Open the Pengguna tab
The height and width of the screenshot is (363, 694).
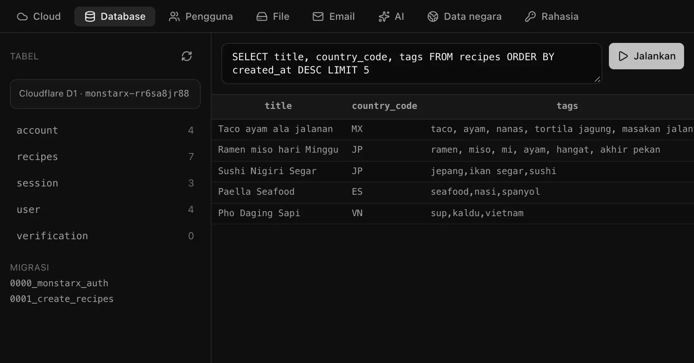coord(201,16)
